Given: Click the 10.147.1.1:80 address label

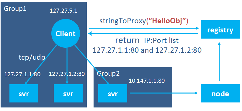Looking at the screenshot, I should click(147, 80).
